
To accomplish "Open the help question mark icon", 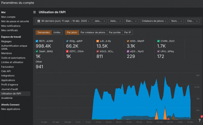I will (199, 120).
